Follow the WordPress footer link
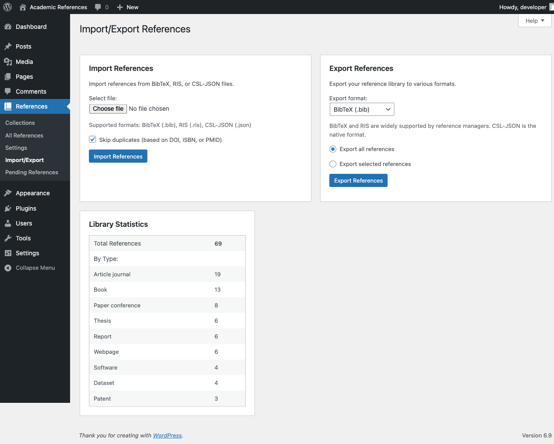This screenshot has height=444, width=554. point(167,435)
